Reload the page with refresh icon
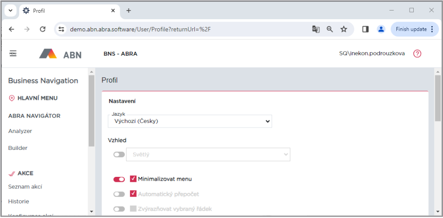Screen dimensions: 443x218 (x=43, y=29)
